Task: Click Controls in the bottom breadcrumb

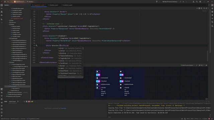Action: point(23,119)
